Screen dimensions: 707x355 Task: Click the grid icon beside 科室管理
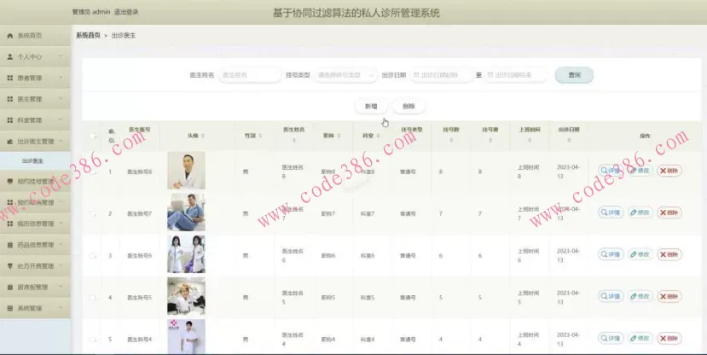pyautogui.click(x=10, y=120)
